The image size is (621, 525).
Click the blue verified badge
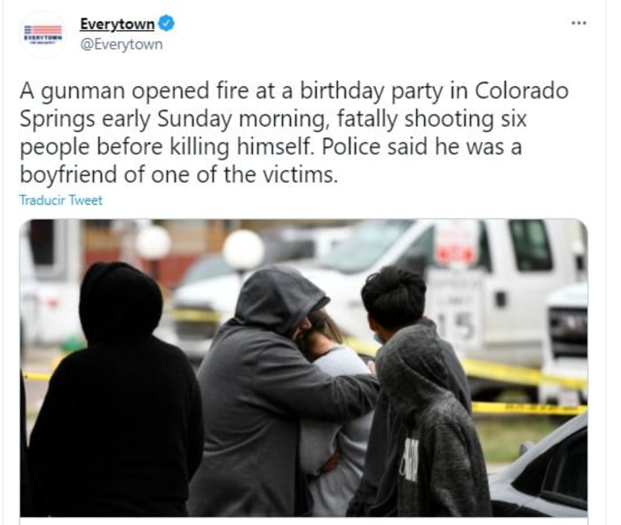pyautogui.click(x=167, y=23)
